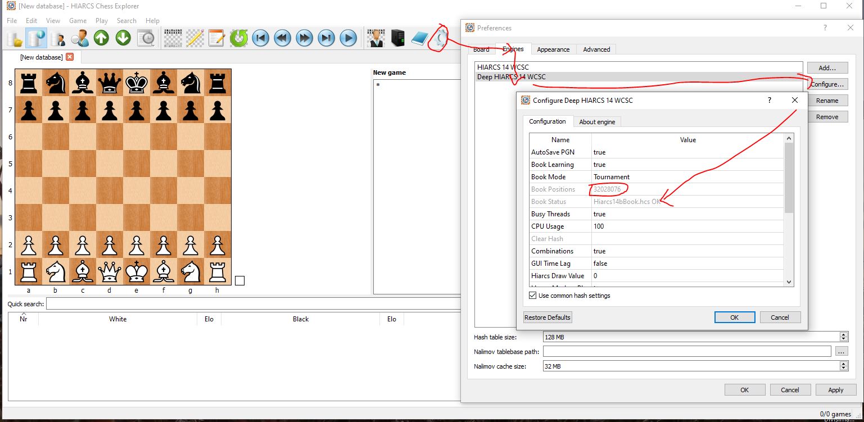864x422 pixels.
Task: Click the green down arrow icon
Action: [123, 38]
